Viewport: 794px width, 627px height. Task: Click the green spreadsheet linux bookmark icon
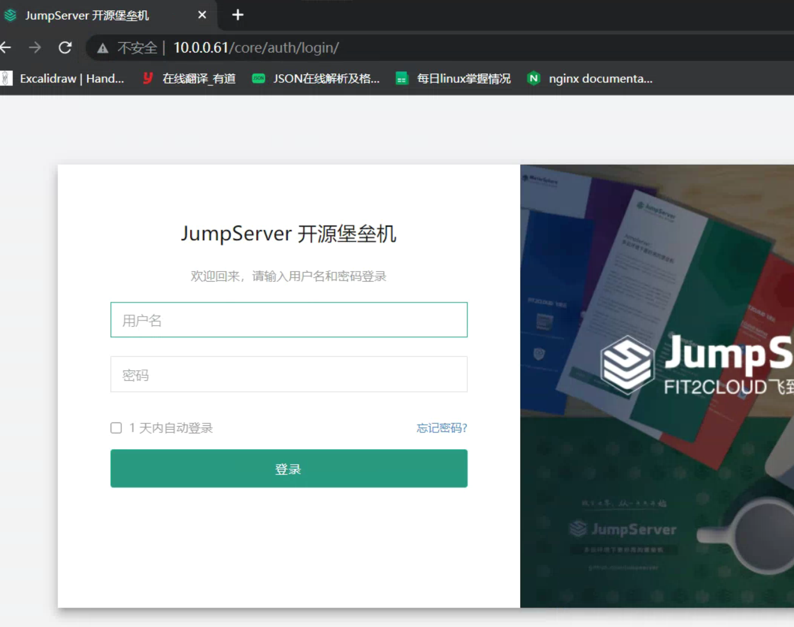pyautogui.click(x=402, y=78)
